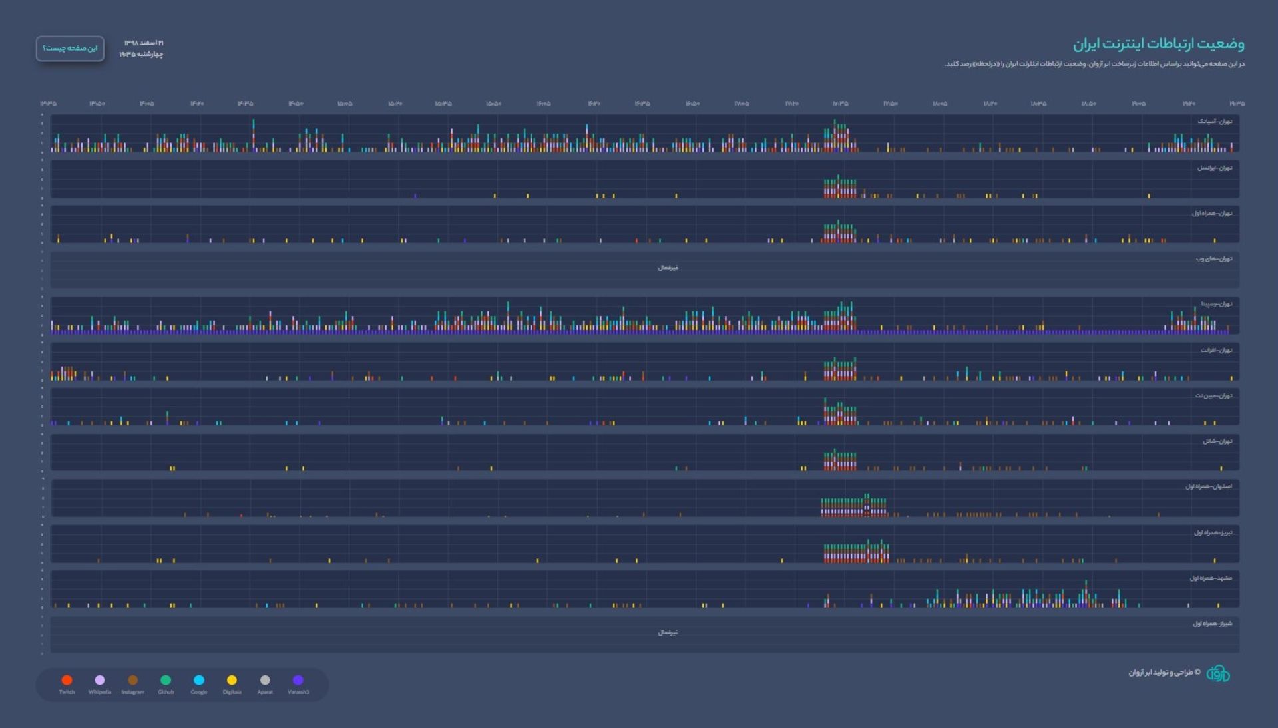Screen dimensions: 1278x728
Task: Click the ArvanCloud logo in the footer
Action: [x=1218, y=673]
